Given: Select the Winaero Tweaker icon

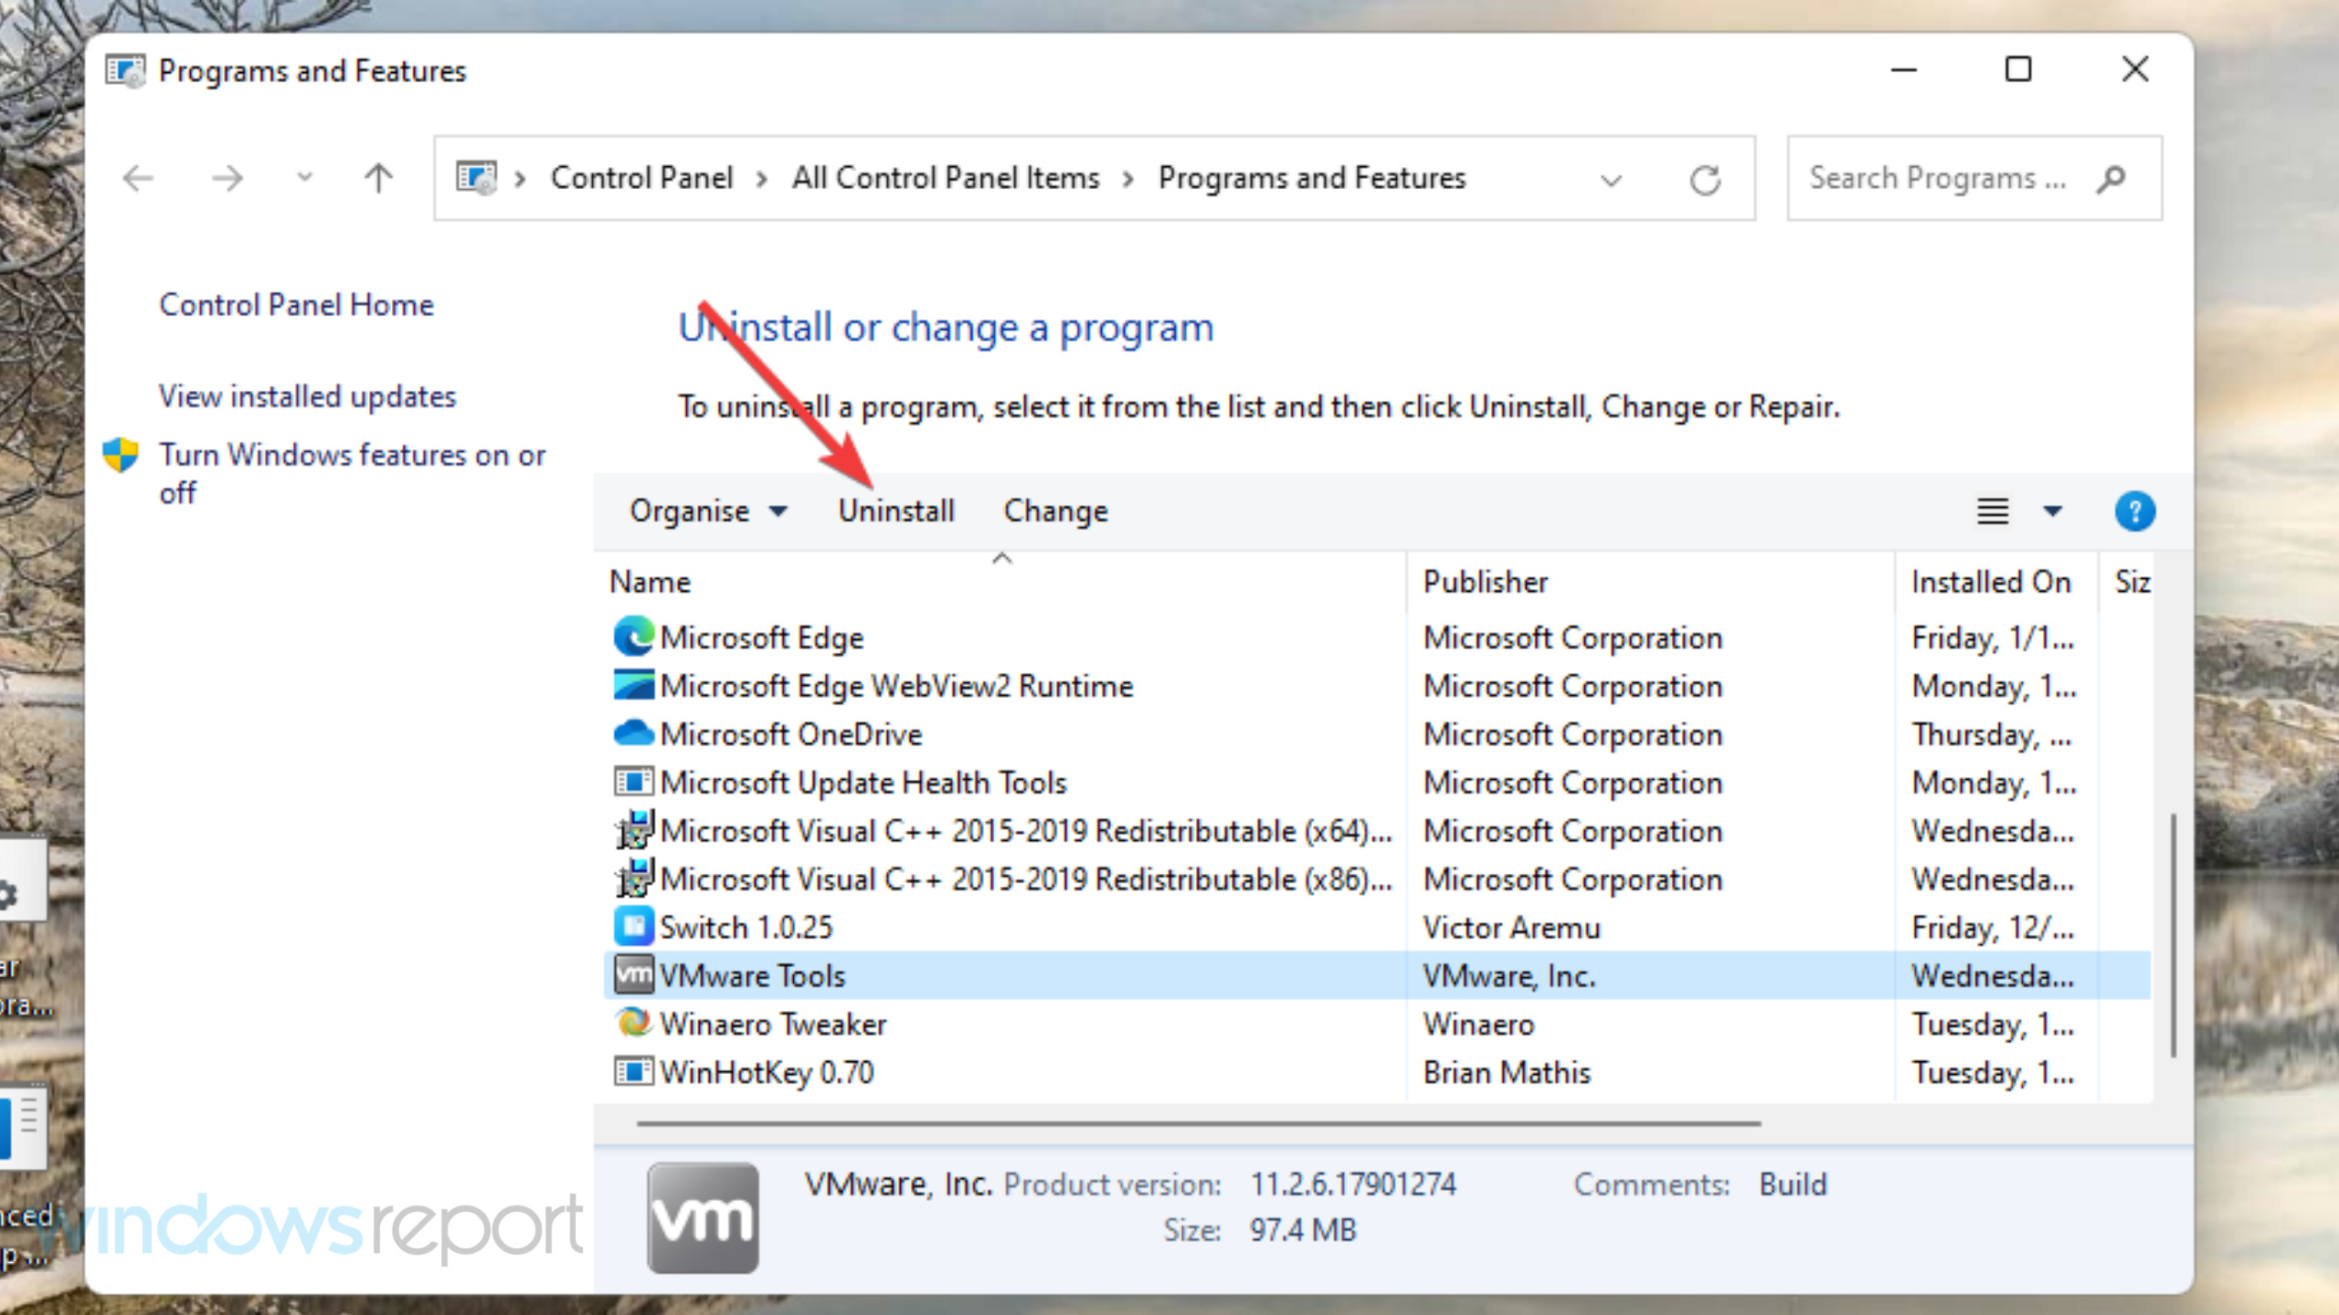Looking at the screenshot, I should (633, 1024).
